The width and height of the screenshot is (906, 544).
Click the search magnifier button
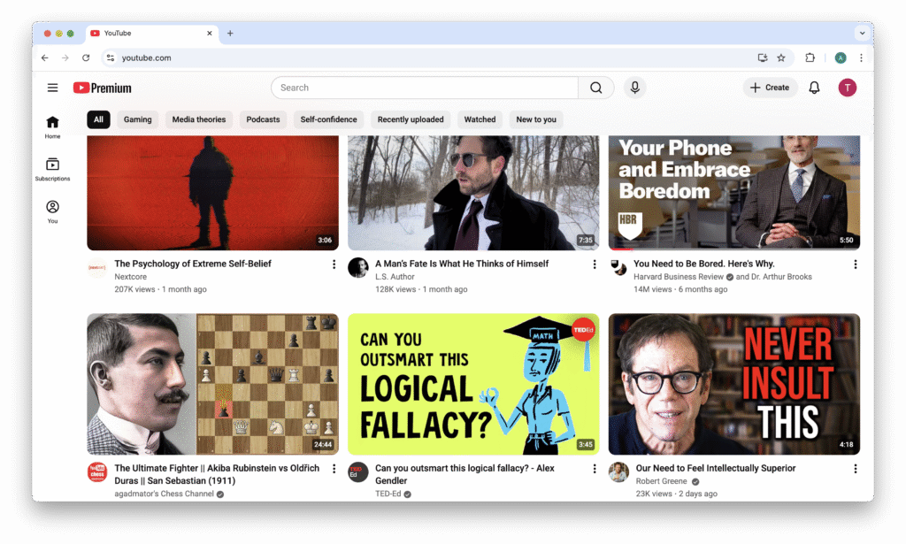[595, 88]
